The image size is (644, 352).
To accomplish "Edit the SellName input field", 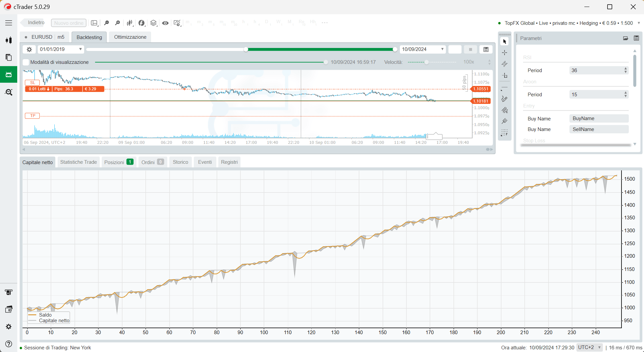I will pyautogui.click(x=599, y=129).
